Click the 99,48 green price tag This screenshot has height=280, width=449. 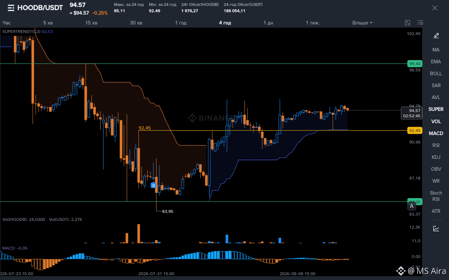click(x=414, y=64)
